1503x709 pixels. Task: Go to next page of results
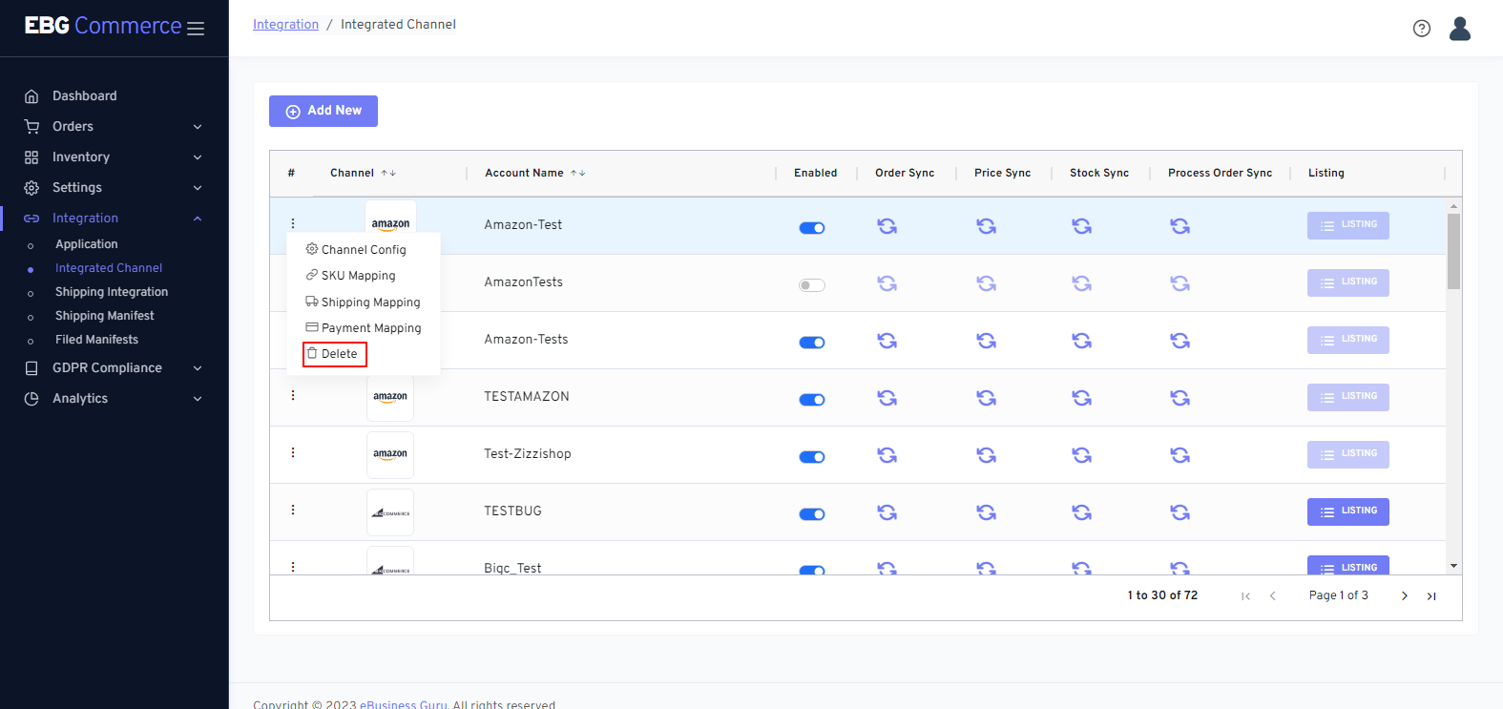tap(1404, 596)
